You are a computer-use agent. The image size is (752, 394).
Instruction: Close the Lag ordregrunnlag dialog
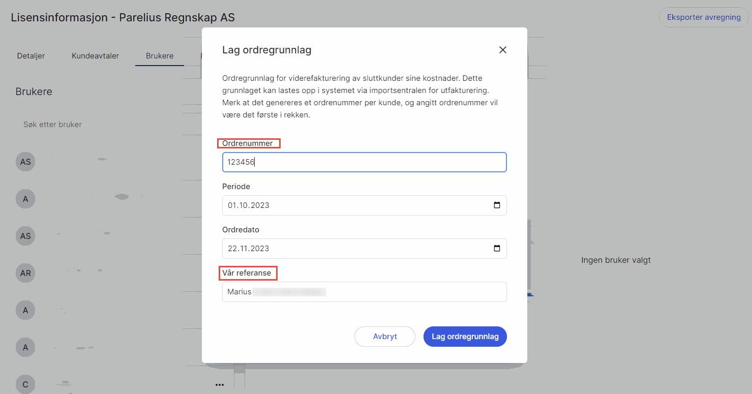(x=502, y=50)
